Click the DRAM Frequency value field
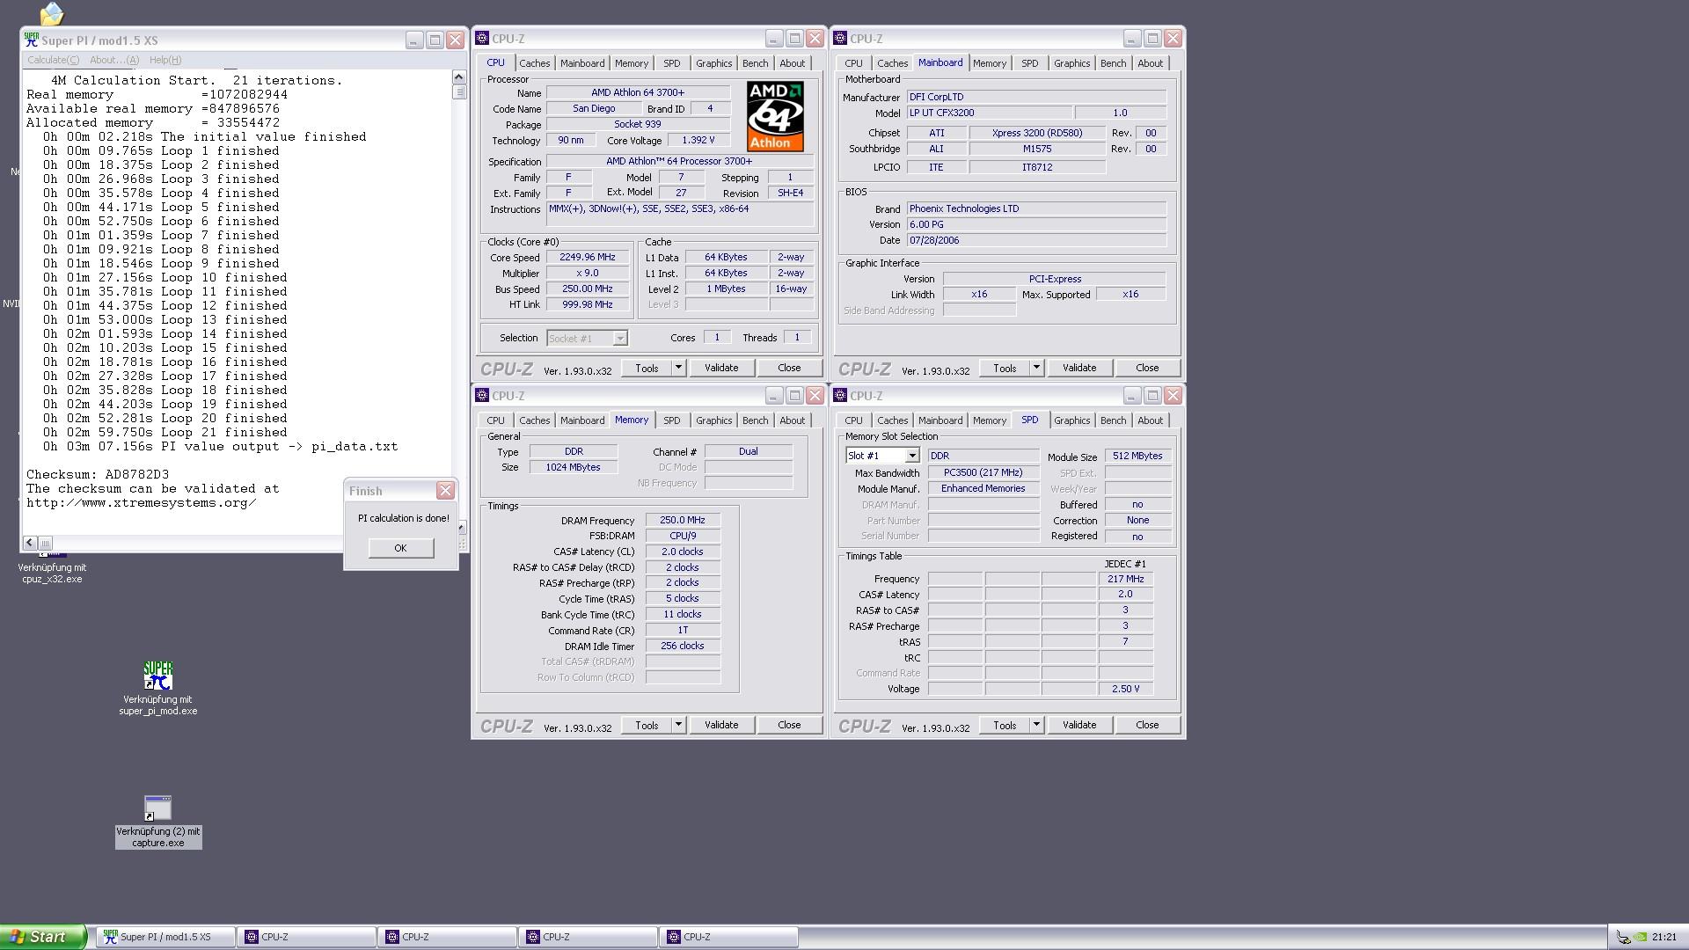Viewport: 1689px width, 950px height. pos(683,521)
